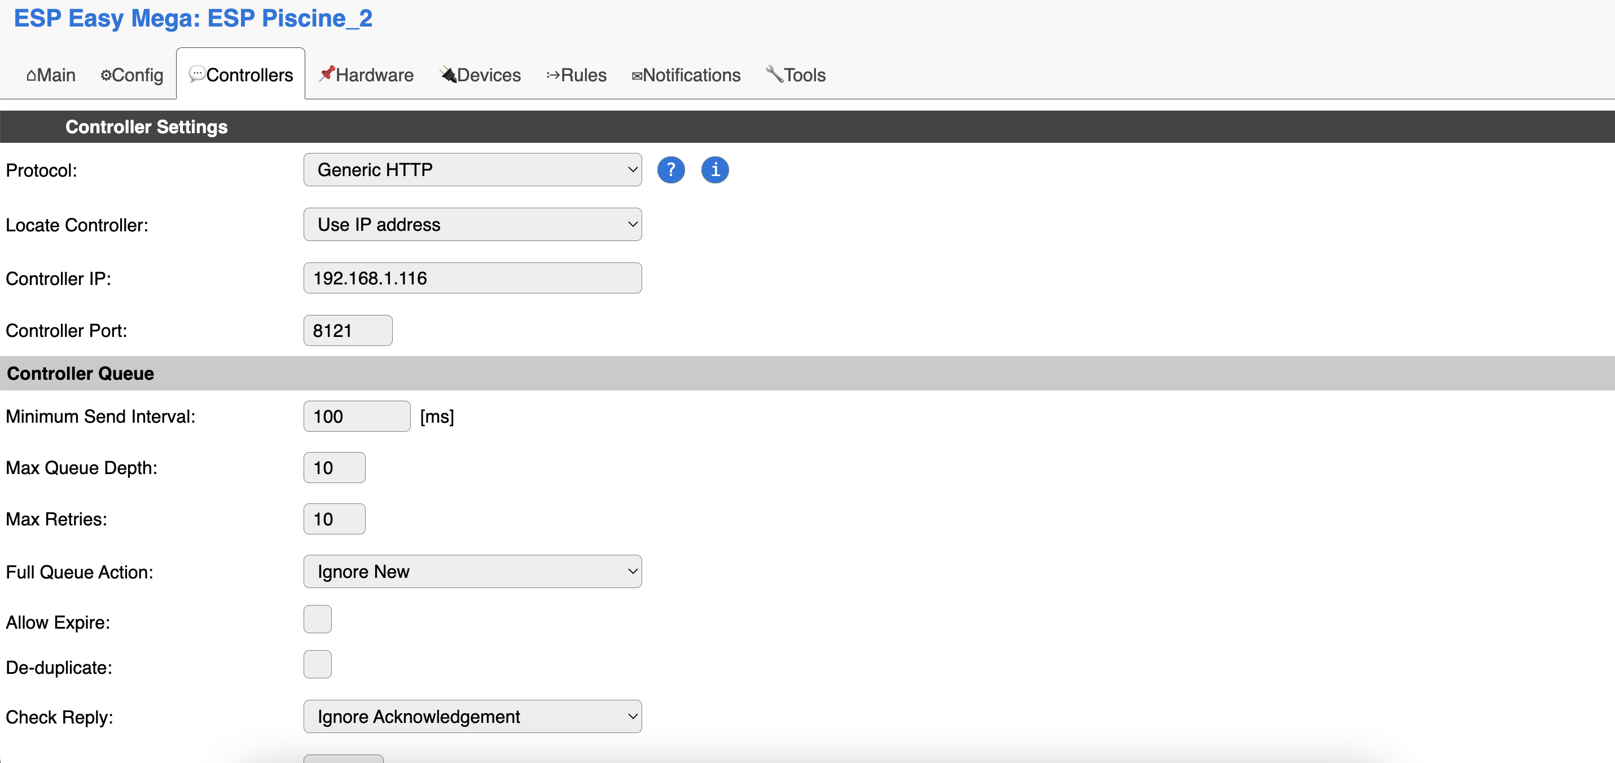Click the ESP Easy Mega page title link

point(193,18)
